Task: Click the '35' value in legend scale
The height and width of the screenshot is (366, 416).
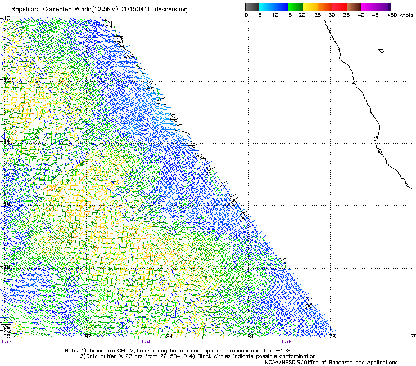Action: pyautogui.click(x=346, y=15)
